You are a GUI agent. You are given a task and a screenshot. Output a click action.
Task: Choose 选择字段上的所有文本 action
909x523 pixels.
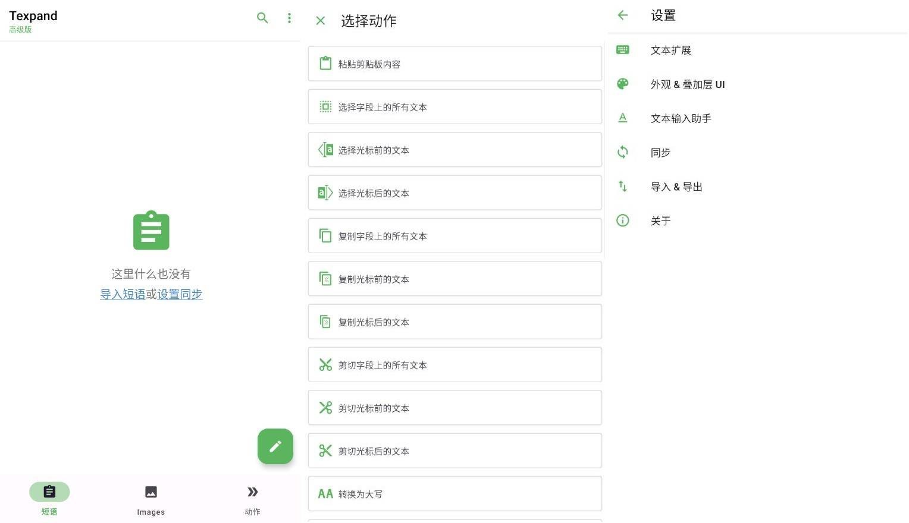[x=454, y=107]
